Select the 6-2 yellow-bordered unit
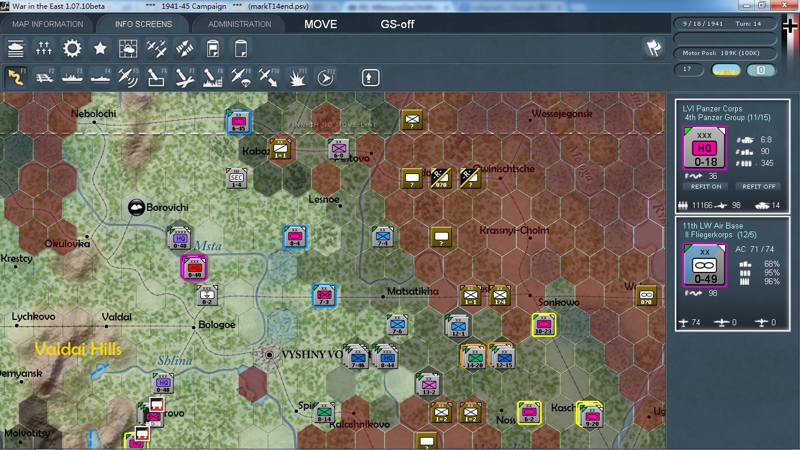This screenshot has width=800, height=450. (529, 413)
